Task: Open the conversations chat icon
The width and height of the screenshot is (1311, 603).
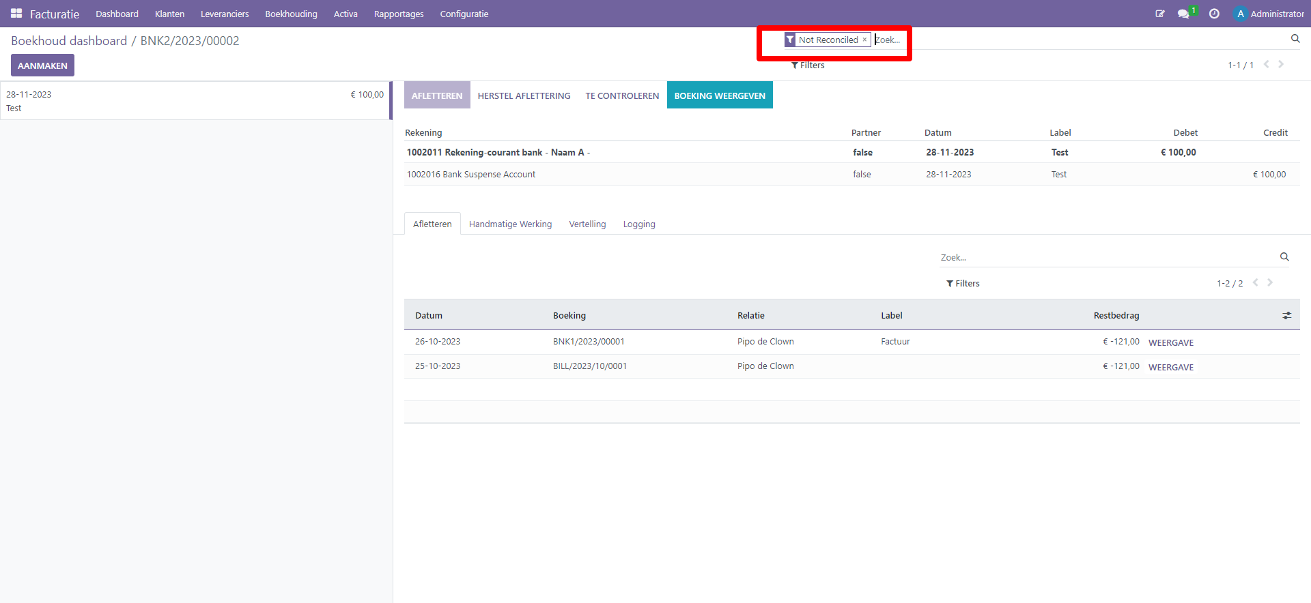Action: click(1184, 14)
